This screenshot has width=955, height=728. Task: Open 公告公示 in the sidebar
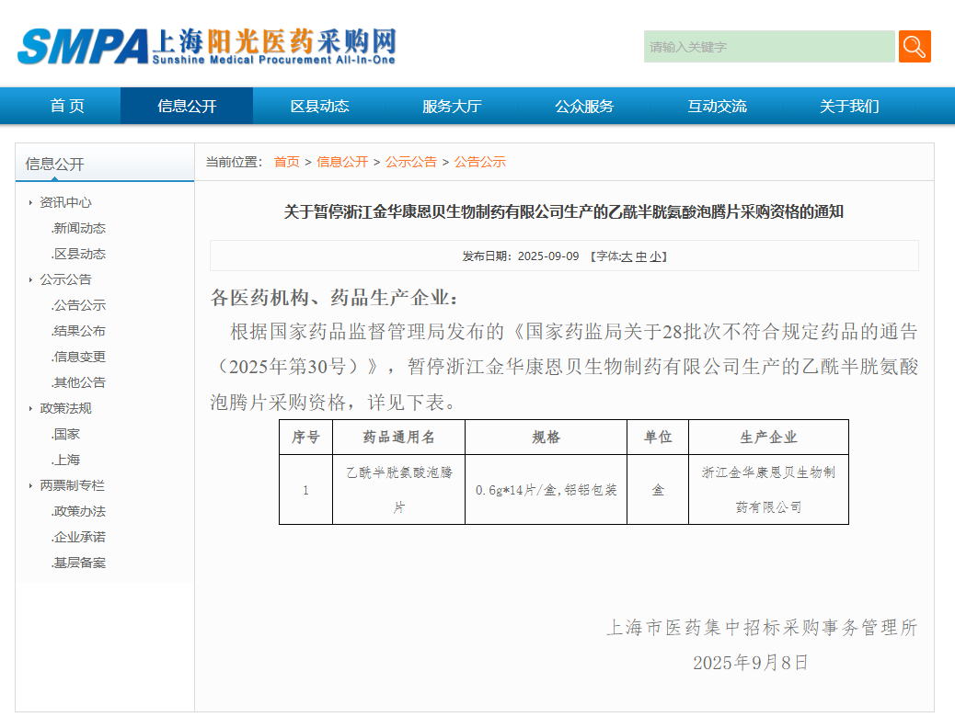tap(78, 305)
